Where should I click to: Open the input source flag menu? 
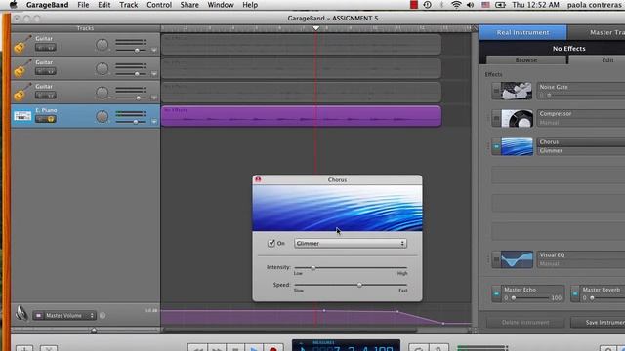[485, 5]
